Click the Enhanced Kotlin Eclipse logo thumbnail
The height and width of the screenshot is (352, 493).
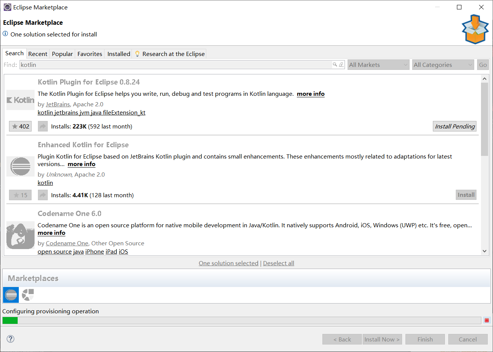click(20, 166)
